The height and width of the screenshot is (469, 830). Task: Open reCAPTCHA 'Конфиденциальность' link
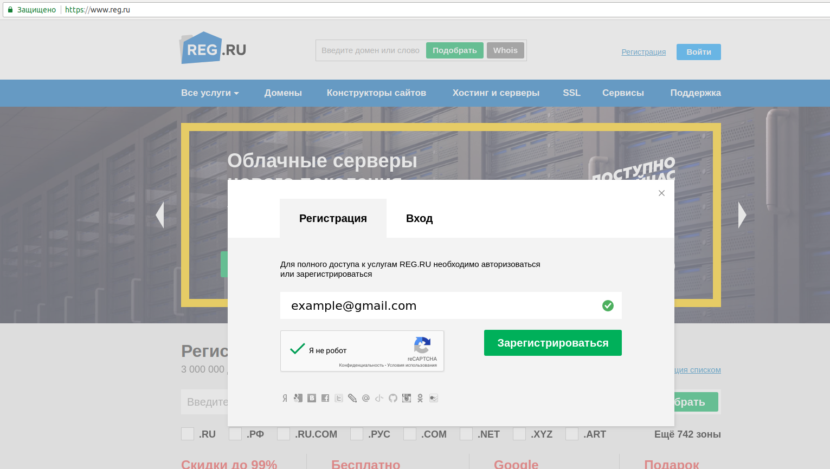pos(362,366)
